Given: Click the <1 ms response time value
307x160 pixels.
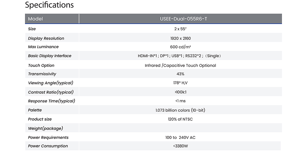Looking at the screenshot, I should [x=180, y=101].
